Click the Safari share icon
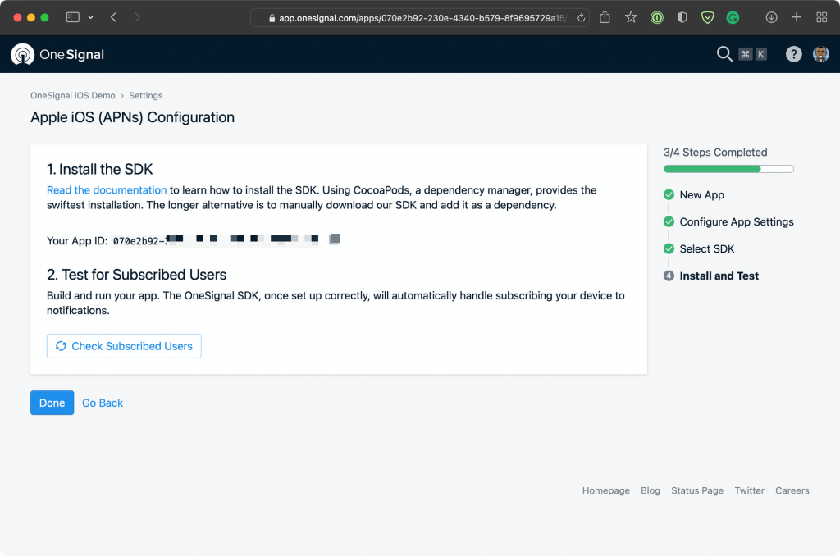Image resolution: width=840 pixels, height=556 pixels. click(605, 18)
